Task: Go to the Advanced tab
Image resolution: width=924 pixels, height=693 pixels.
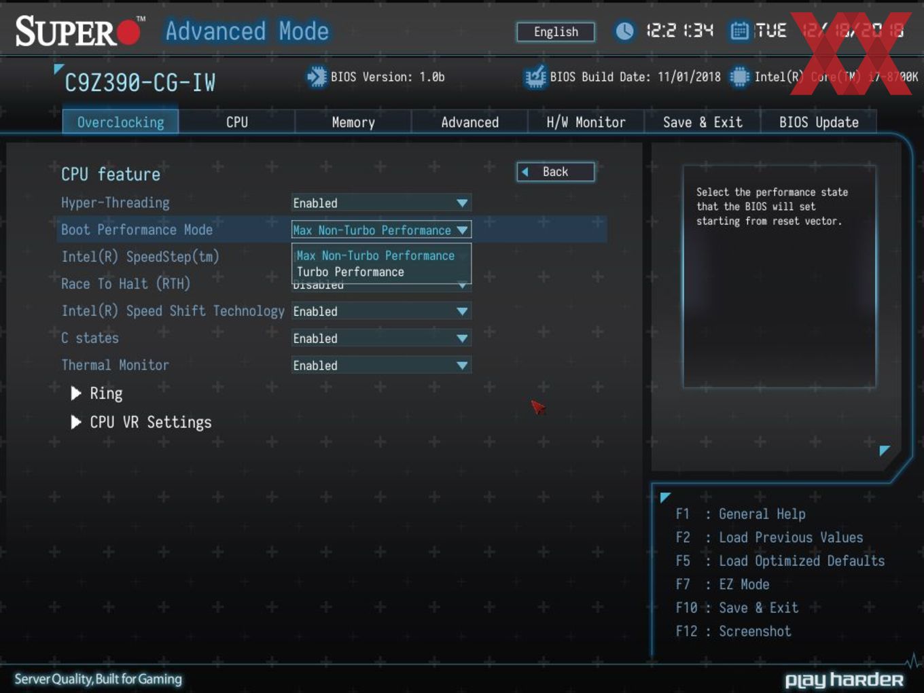Action: coord(469,122)
